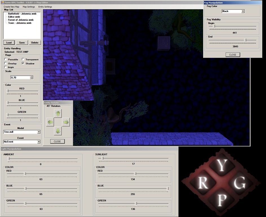Enable the Transparent flag checkbox
This screenshot has height=217, width=266.
(x=23, y=60)
